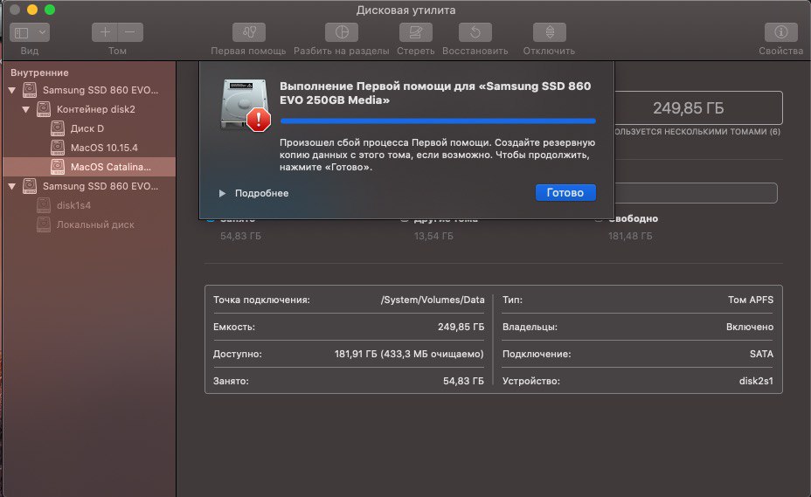Click the Partition pie-chart toolbar icon

click(342, 32)
